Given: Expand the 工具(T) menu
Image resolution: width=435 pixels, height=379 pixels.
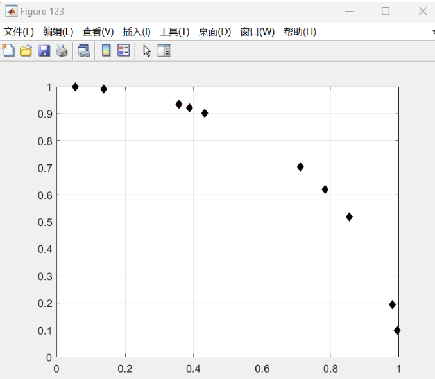Looking at the screenshot, I should click(x=175, y=31).
